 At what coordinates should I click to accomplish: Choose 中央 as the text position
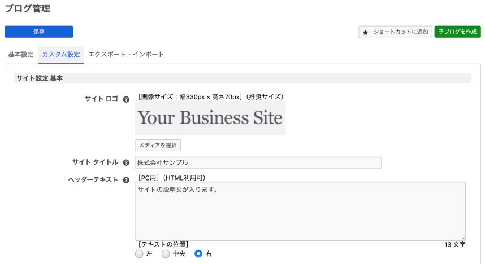click(166, 254)
